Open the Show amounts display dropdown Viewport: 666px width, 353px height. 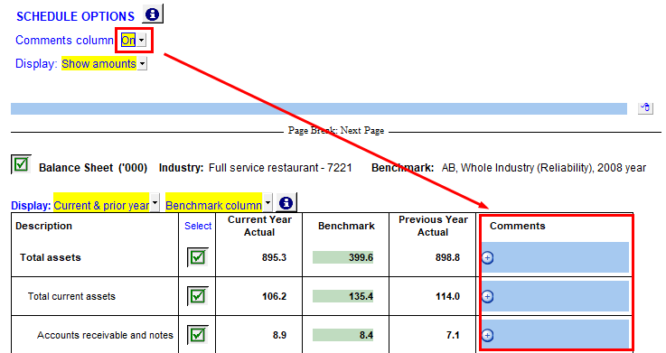click(x=142, y=64)
